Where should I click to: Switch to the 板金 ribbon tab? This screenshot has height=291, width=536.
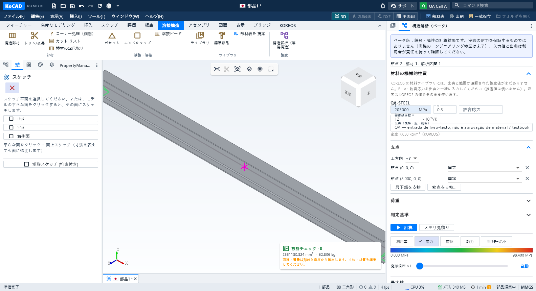pos(149,25)
